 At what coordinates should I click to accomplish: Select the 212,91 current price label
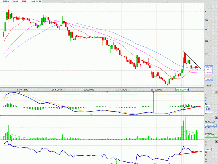click(x=209, y=66)
